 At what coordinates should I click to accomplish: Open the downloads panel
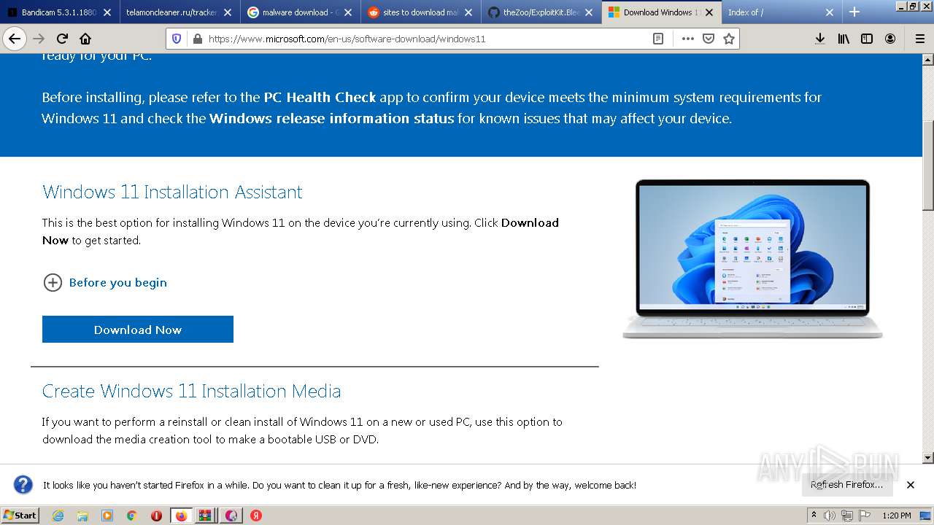click(820, 39)
